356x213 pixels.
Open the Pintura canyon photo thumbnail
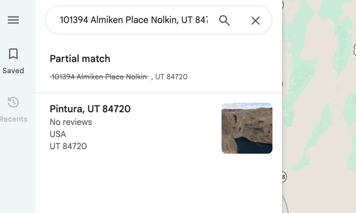tap(247, 128)
